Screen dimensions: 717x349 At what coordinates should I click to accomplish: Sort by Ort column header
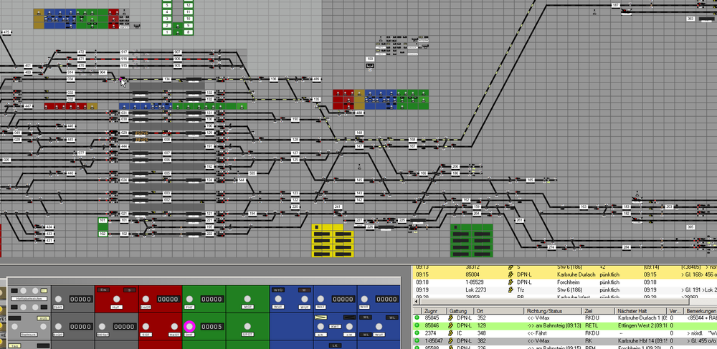tap(499, 310)
